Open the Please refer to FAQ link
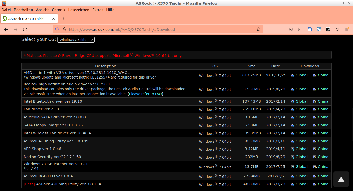 [x=146, y=94]
